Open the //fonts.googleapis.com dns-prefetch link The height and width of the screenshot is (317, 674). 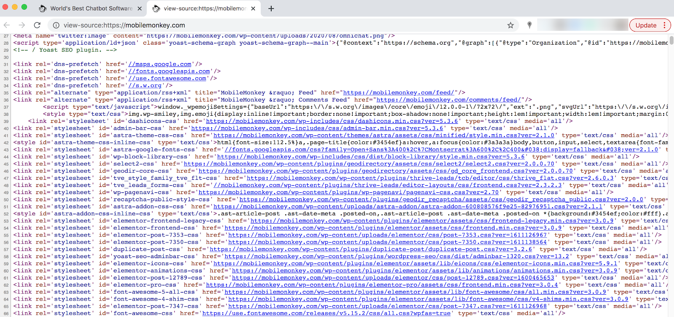169,71
